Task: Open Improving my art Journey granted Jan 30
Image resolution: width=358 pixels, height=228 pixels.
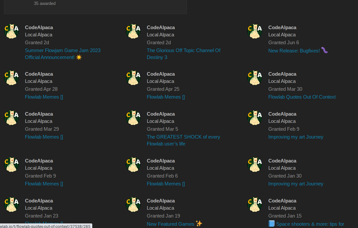Action: [296, 184]
